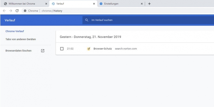Tick the checkbox for the 21:02 history entry
This screenshot has width=214, height=107.
(62, 49)
